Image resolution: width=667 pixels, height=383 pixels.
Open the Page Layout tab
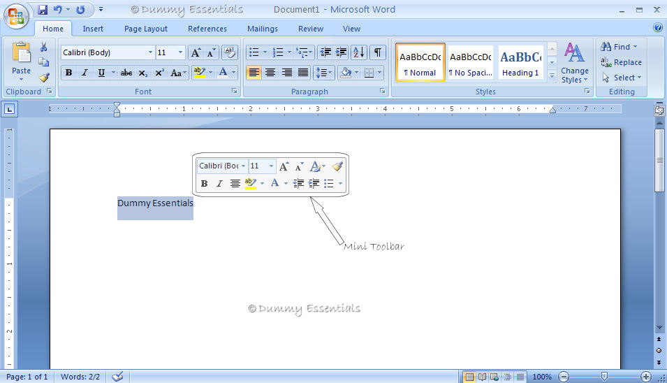145,29
